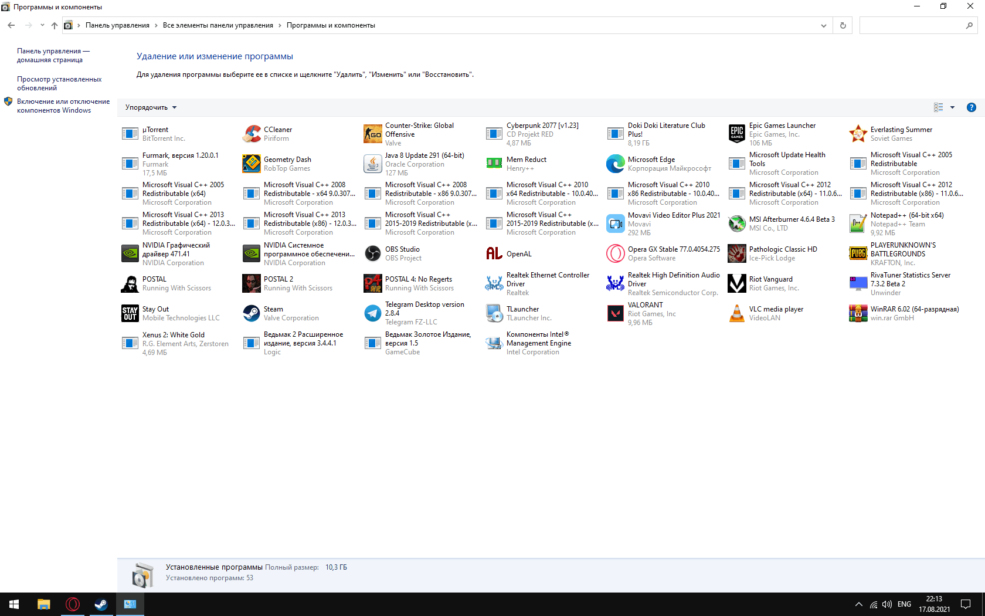
Task: Change the view layout icon button
Action: pyautogui.click(x=939, y=107)
